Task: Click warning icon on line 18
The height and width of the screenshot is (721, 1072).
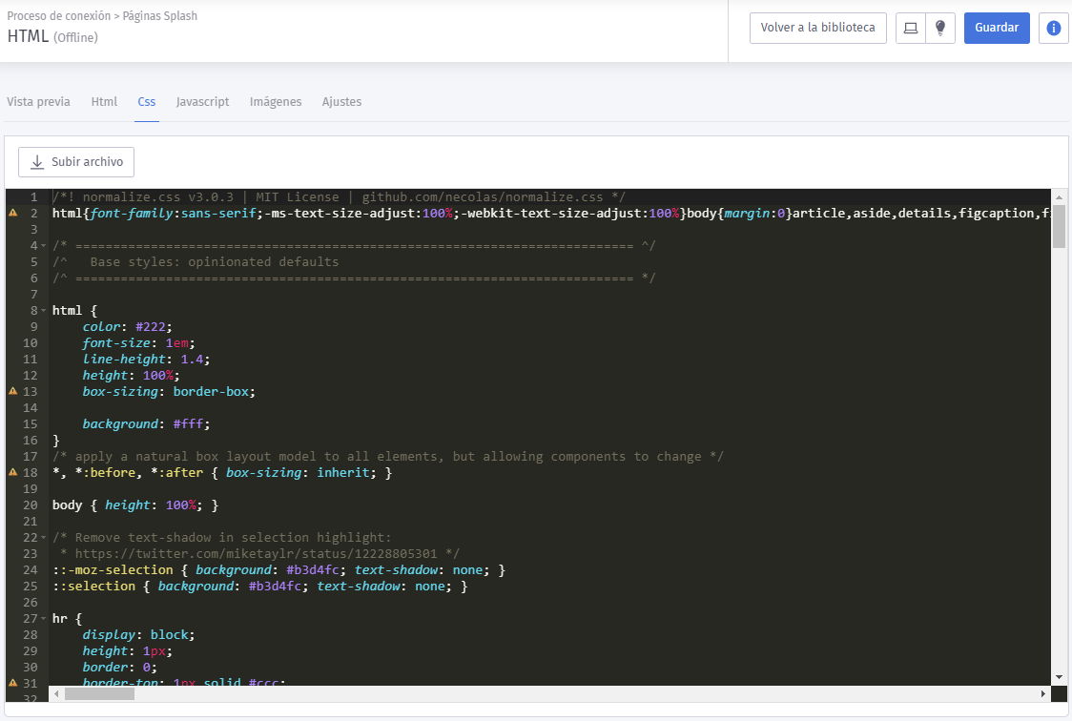Action: tap(13, 472)
